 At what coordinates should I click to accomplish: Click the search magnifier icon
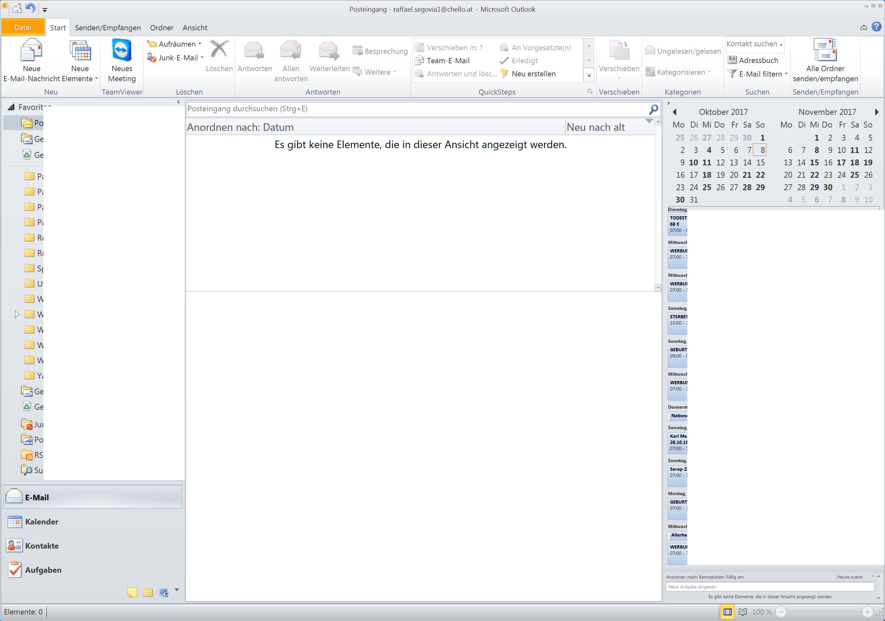pos(654,109)
